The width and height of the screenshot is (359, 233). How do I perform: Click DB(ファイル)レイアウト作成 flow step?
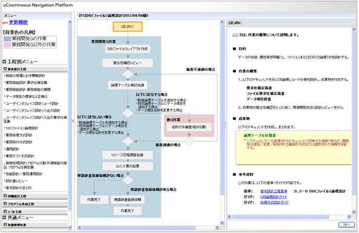click(128, 48)
